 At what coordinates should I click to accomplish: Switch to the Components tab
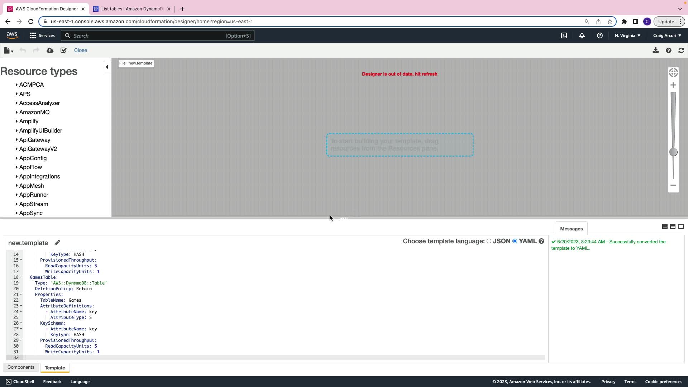point(21,367)
